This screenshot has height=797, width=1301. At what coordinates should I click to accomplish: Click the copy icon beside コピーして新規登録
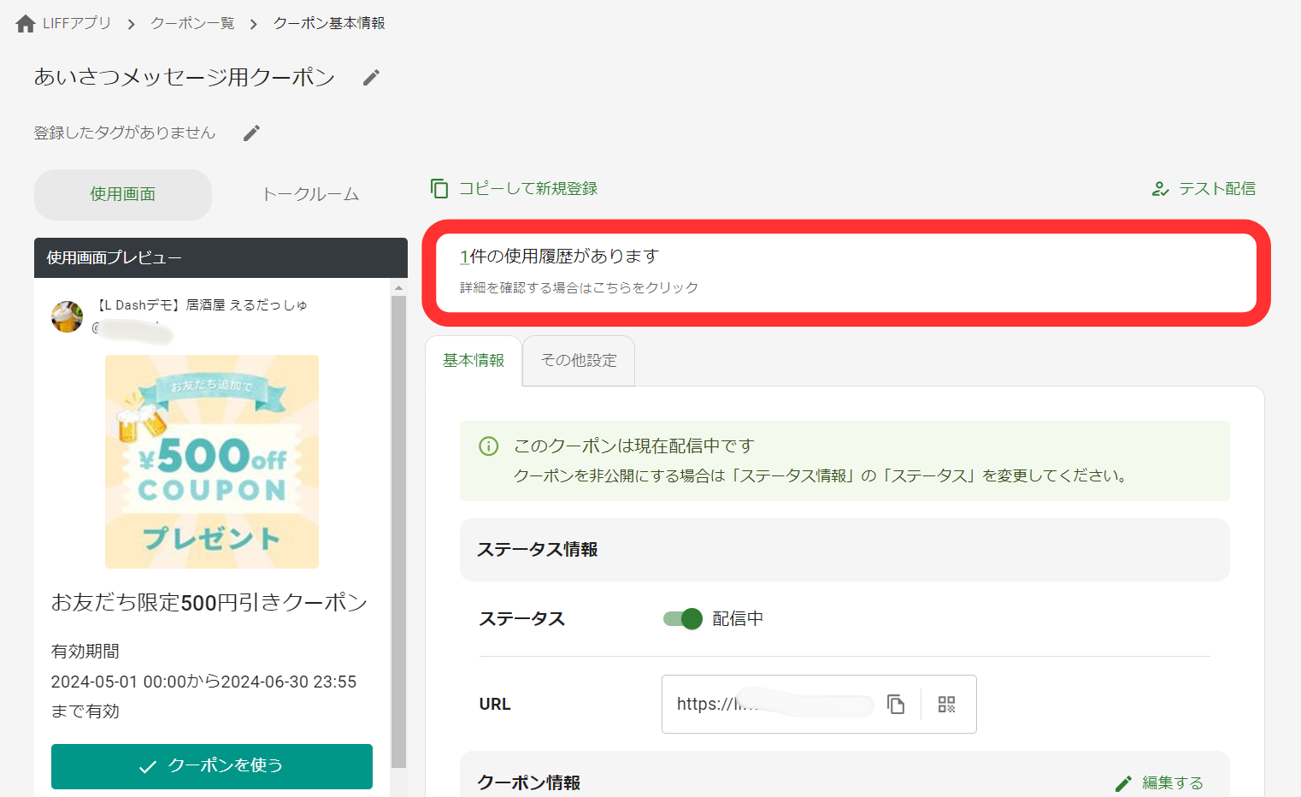(439, 188)
